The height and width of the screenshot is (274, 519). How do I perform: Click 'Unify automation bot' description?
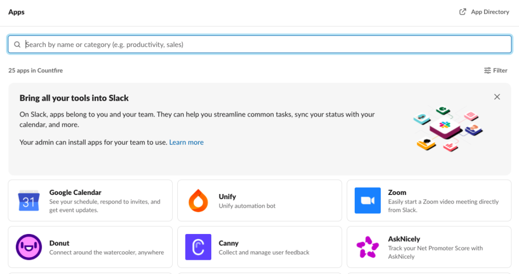(x=247, y=206)
